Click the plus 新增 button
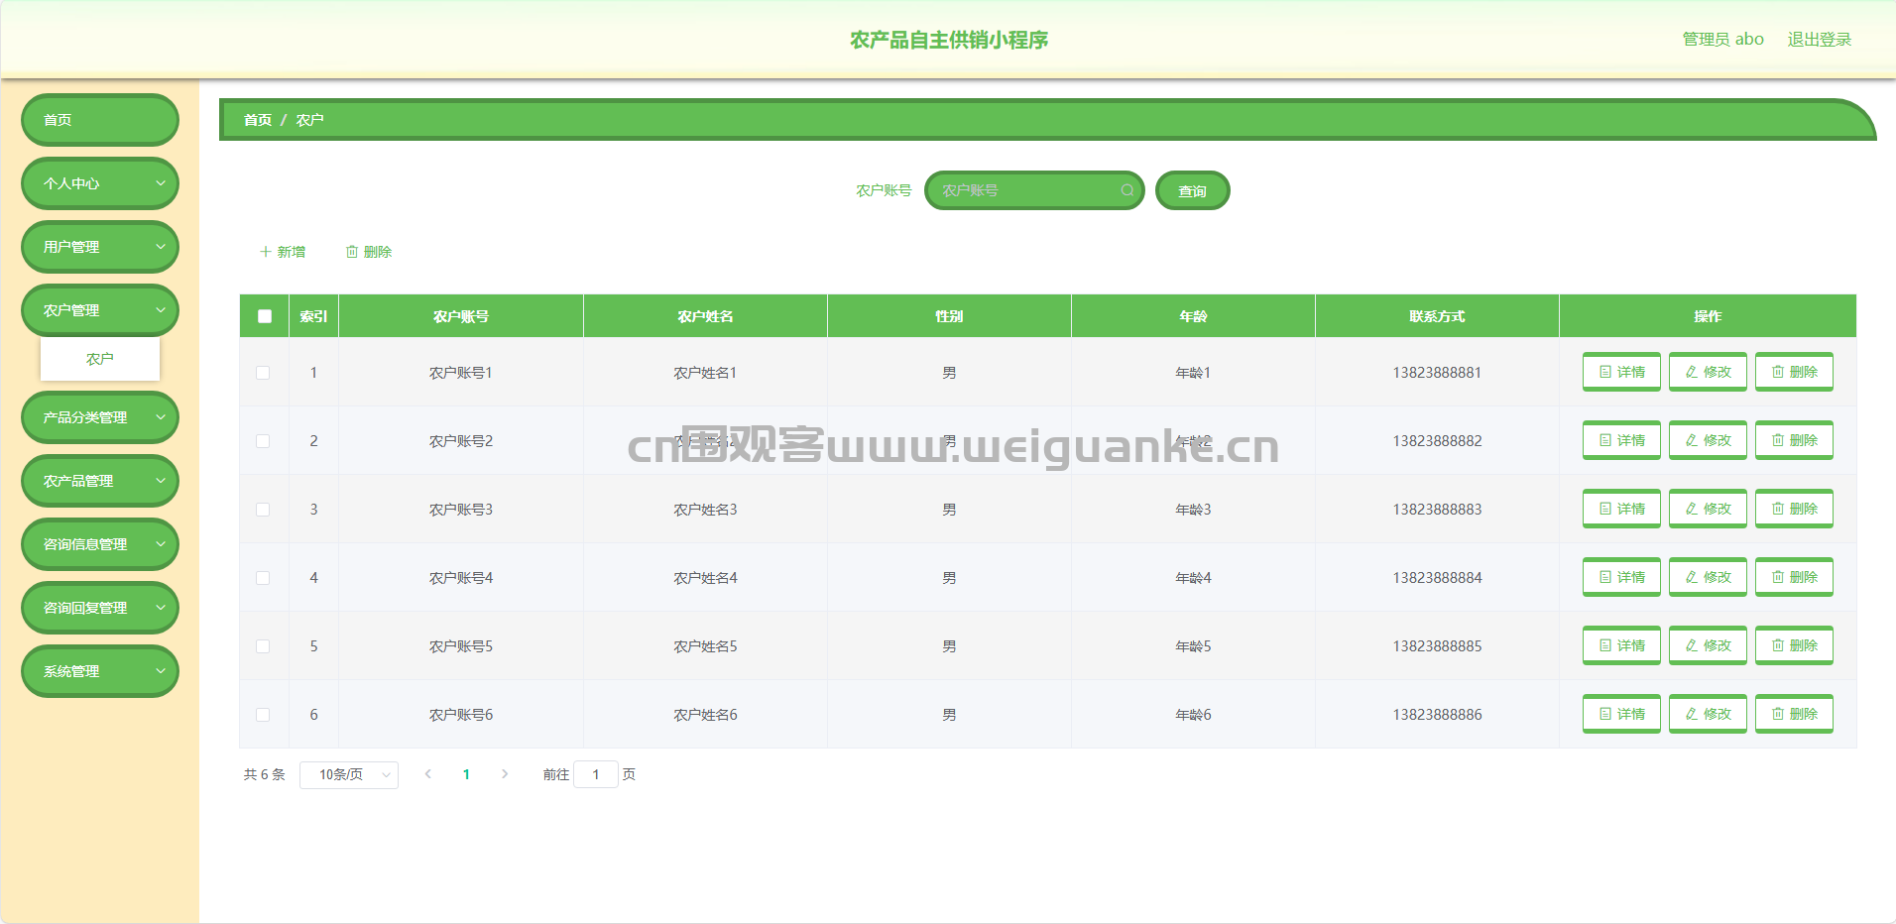Viewport: 1896px width, 924px height. pos(283,252)
